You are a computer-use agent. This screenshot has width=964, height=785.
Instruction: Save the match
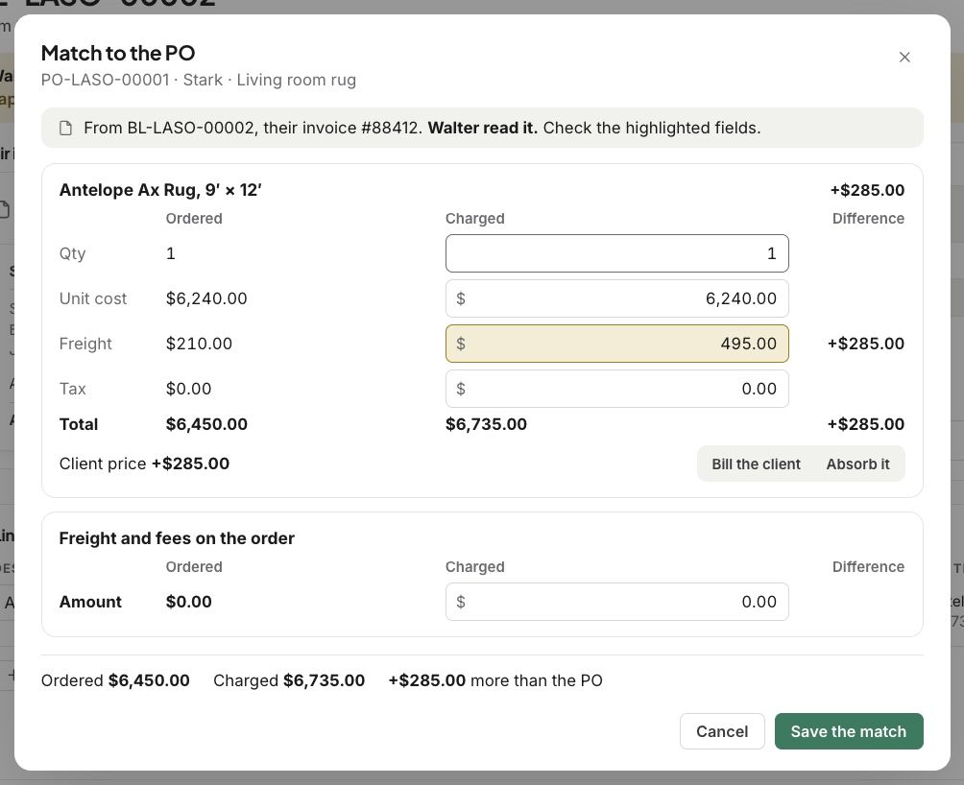849,731
